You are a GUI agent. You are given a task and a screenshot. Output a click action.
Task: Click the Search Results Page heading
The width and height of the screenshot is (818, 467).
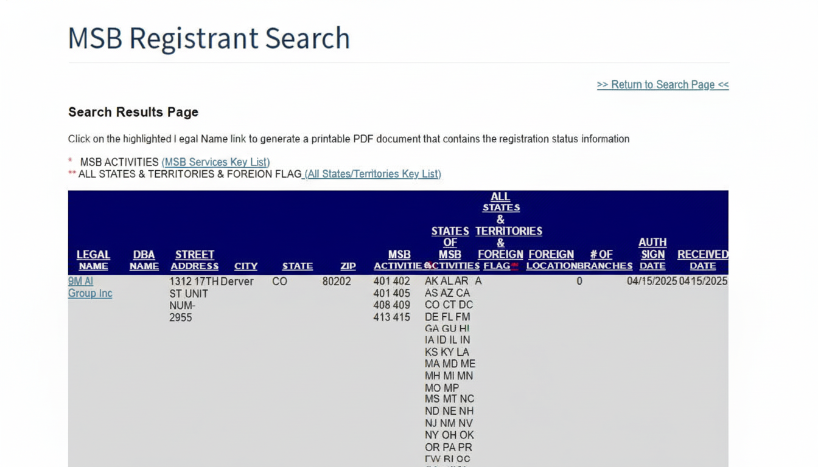(133, 112)
